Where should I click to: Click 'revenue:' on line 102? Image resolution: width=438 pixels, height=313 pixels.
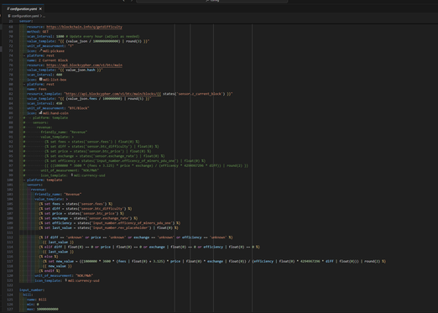39,190
